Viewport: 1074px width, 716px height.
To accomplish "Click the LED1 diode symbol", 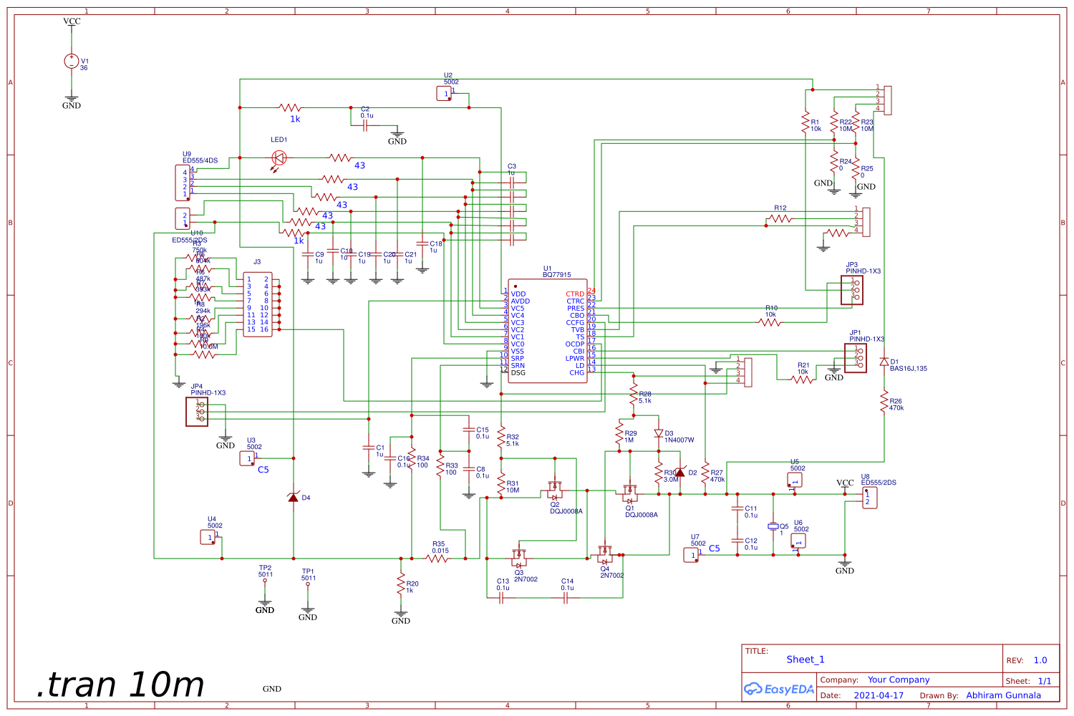I will [279, 159].
